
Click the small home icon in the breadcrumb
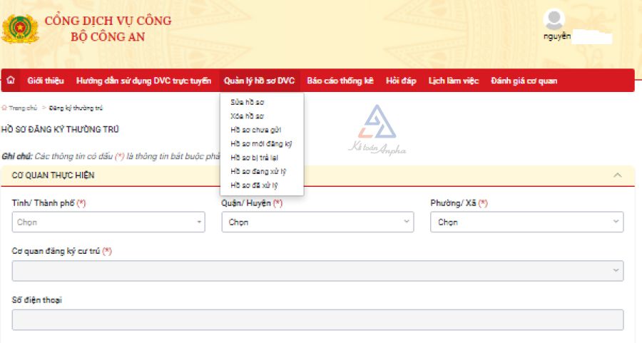tap(4, 108)
